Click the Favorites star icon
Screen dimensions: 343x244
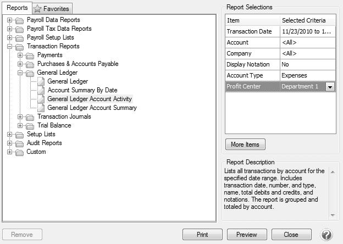coord(37,9)
